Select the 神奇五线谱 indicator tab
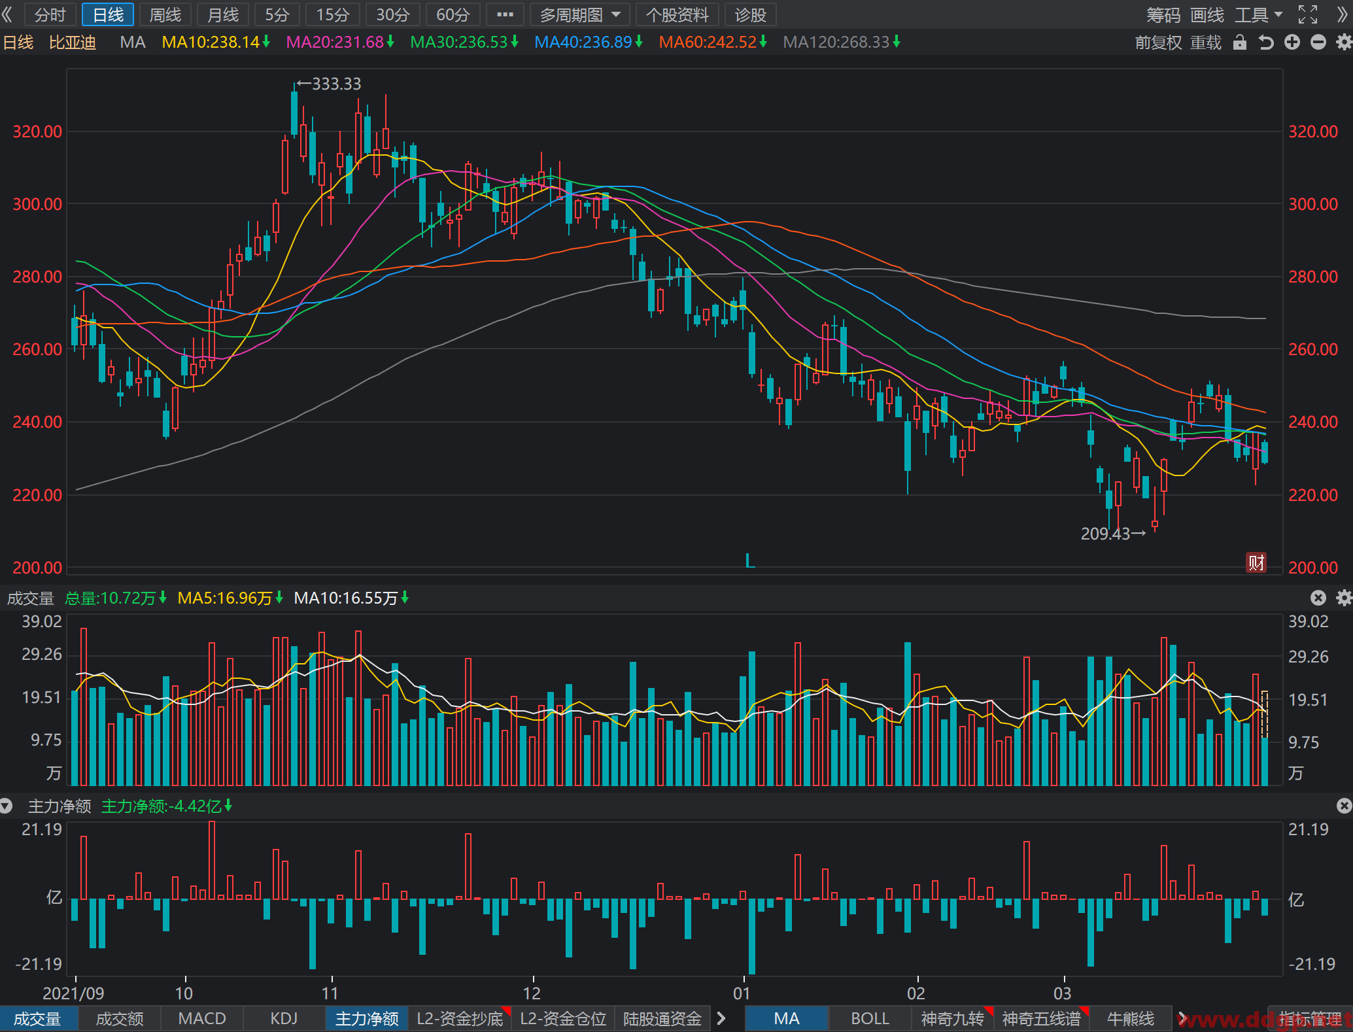Viewport: 1353px width, 1032px height. [x=1042, y=1019]
